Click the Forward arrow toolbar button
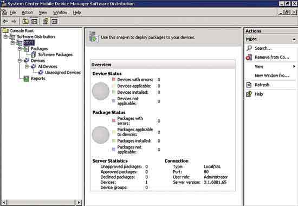The height and width of the screenshot is (206, 298). (14, 21)
